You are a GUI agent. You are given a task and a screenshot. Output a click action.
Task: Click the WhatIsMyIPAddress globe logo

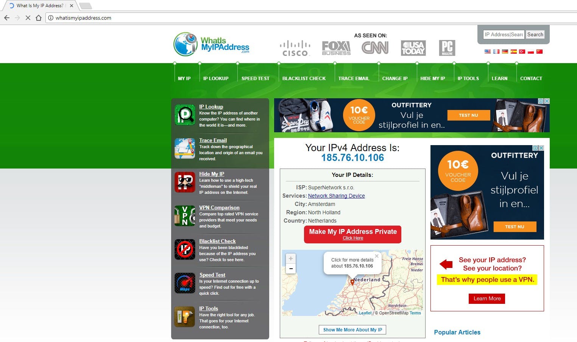[185, 44]
